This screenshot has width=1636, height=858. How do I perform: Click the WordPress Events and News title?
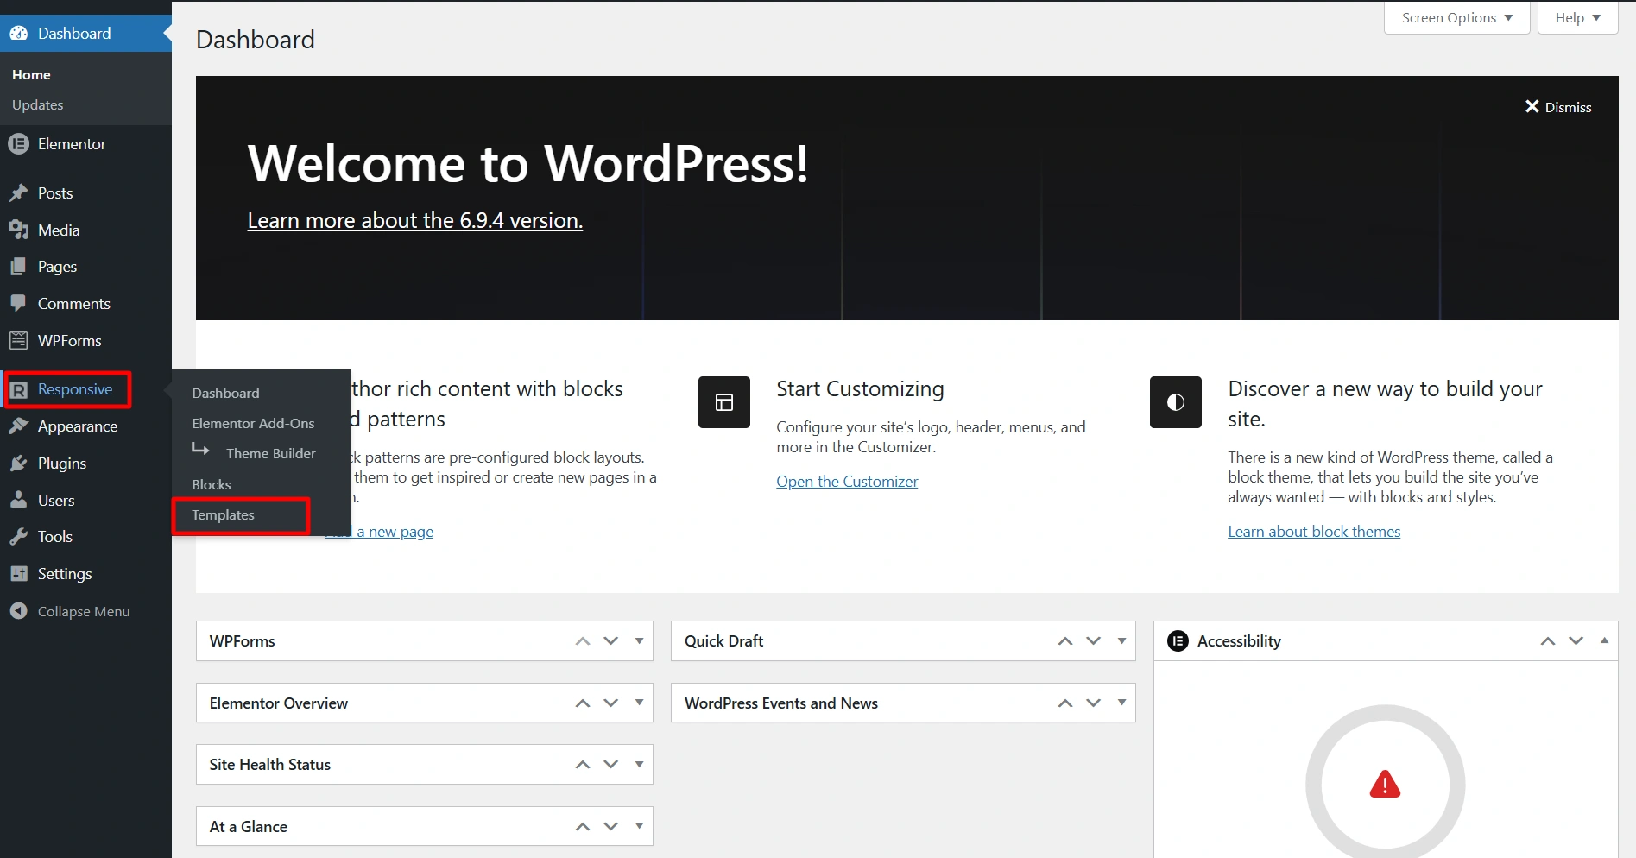click(781, 703)
